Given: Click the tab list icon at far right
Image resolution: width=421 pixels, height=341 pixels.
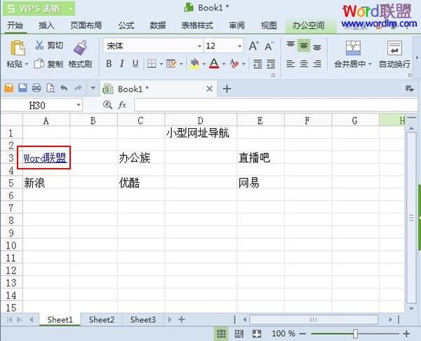Looking at the screenshot, I should pyautogui.click(x=410, y=88).
